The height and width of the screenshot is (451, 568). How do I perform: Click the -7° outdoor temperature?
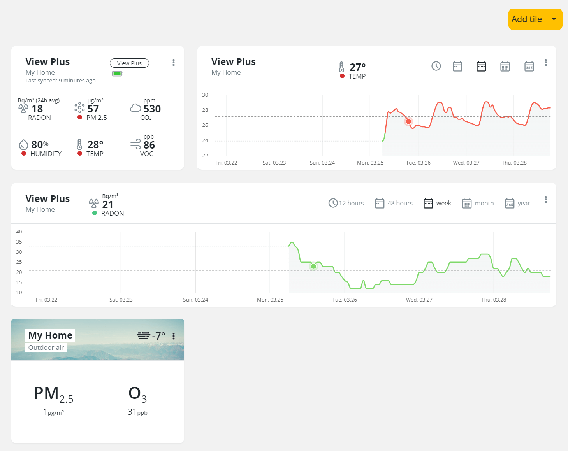[x=159, y=336]
